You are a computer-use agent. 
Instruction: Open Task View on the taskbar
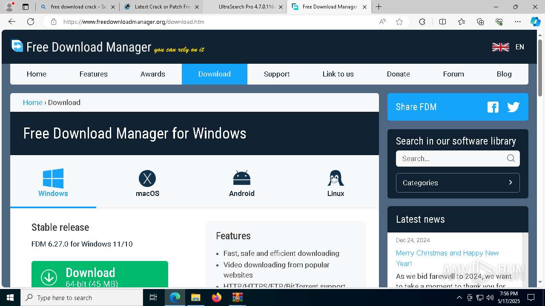pos(153,297)
